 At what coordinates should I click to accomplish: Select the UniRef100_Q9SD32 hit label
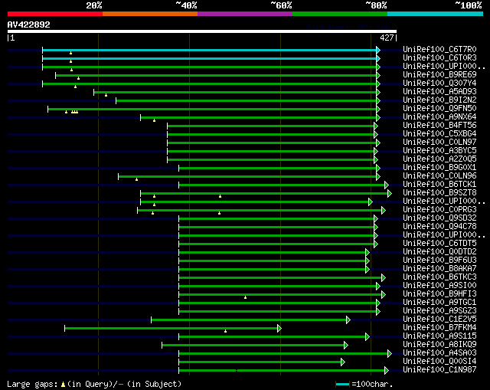tap(439, 218)
